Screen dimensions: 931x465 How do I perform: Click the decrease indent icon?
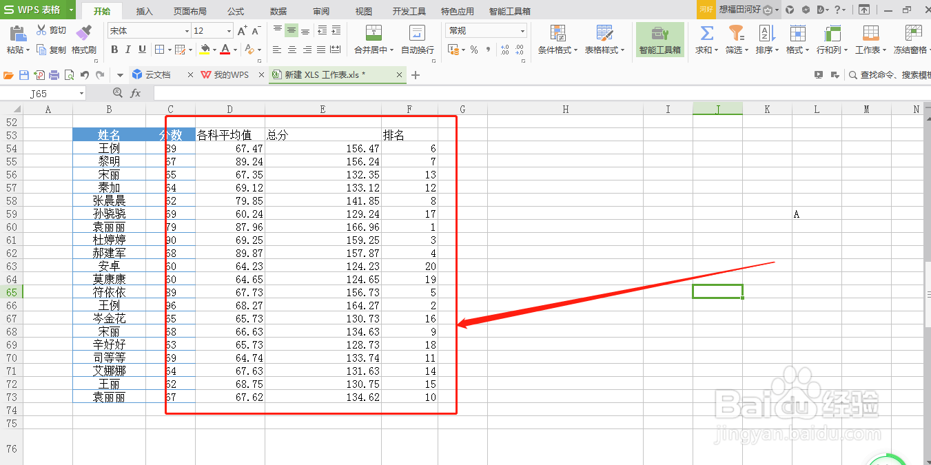pyautogui.click(x=323, y=30)
